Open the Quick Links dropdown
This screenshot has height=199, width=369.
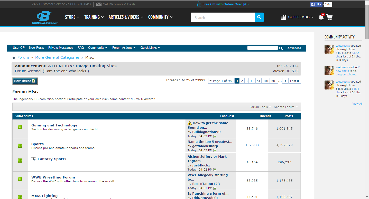(150, 48)
